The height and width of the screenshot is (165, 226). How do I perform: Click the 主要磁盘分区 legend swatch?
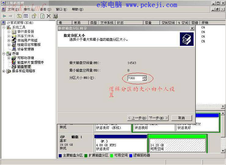point(60,156)
